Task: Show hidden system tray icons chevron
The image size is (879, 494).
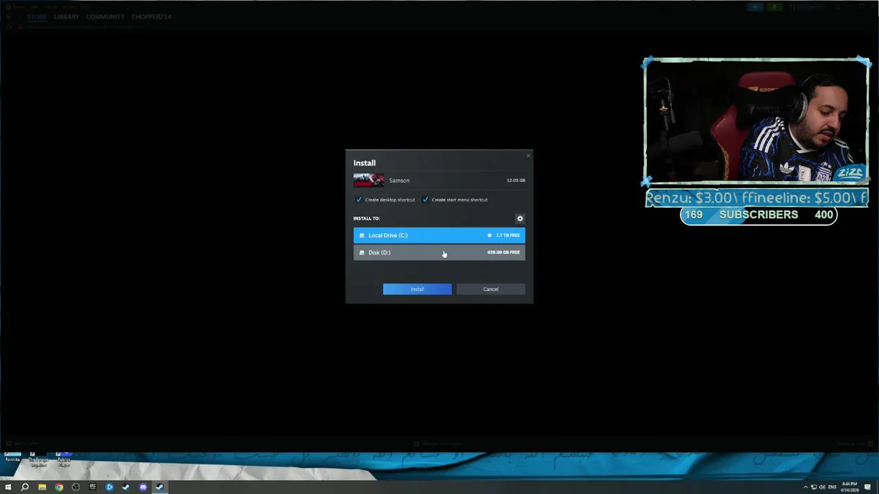Action: 806,487
